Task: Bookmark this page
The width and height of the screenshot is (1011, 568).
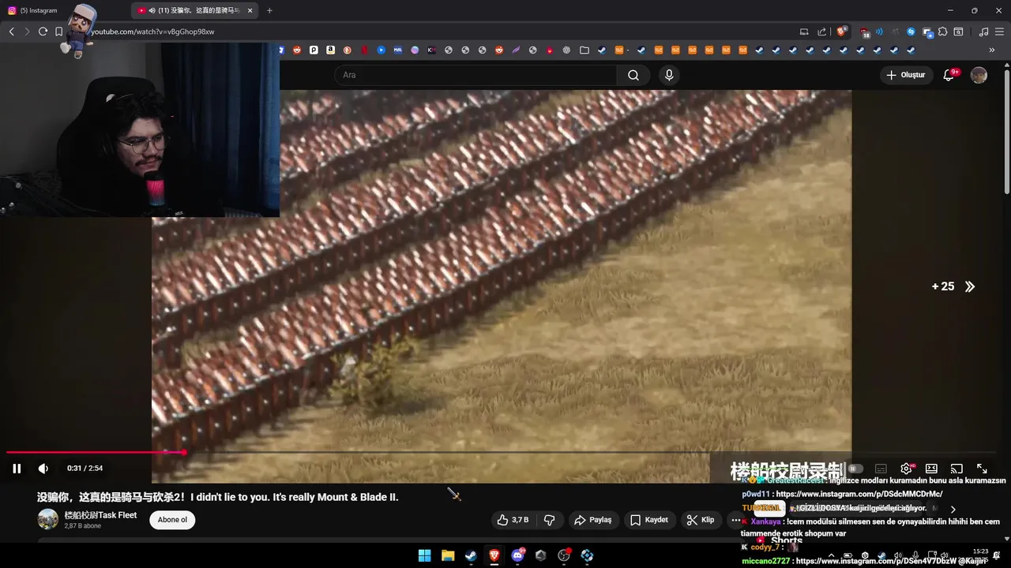Action: [58, 32]
